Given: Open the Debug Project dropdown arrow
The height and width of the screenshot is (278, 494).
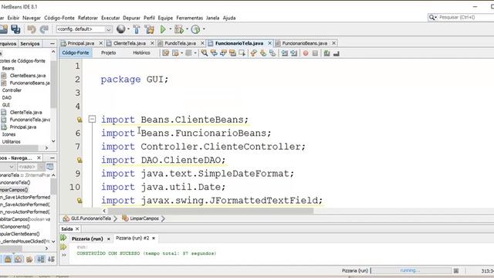Looking at the screenshot, I should [x=187, y=29].
